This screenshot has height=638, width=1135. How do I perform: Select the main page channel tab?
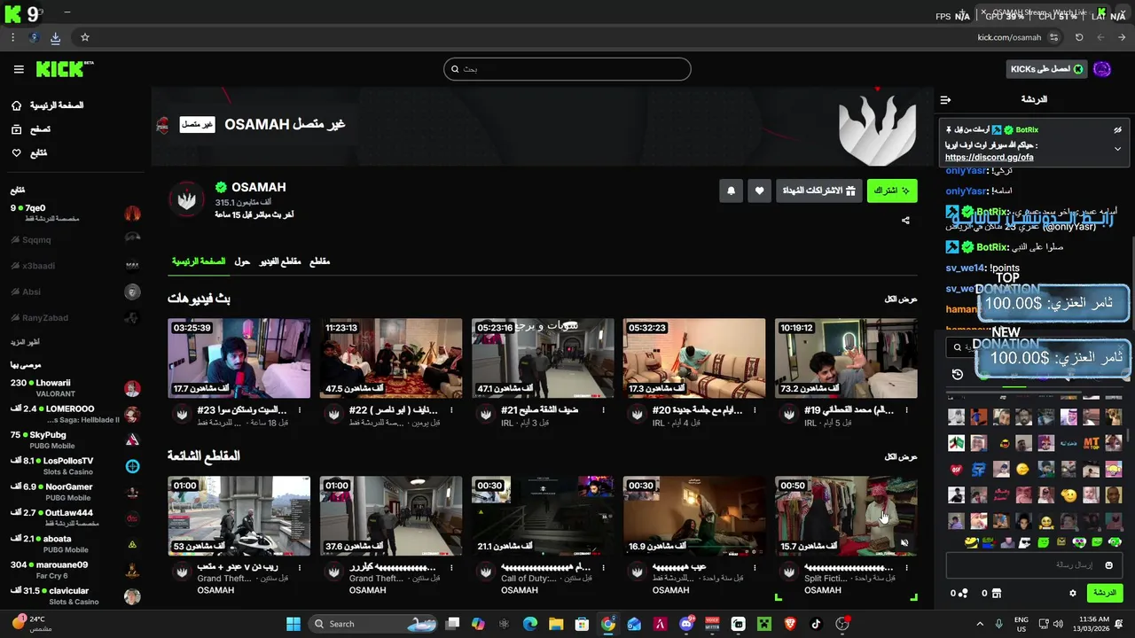pyautogui.click(x=199, y=262)
